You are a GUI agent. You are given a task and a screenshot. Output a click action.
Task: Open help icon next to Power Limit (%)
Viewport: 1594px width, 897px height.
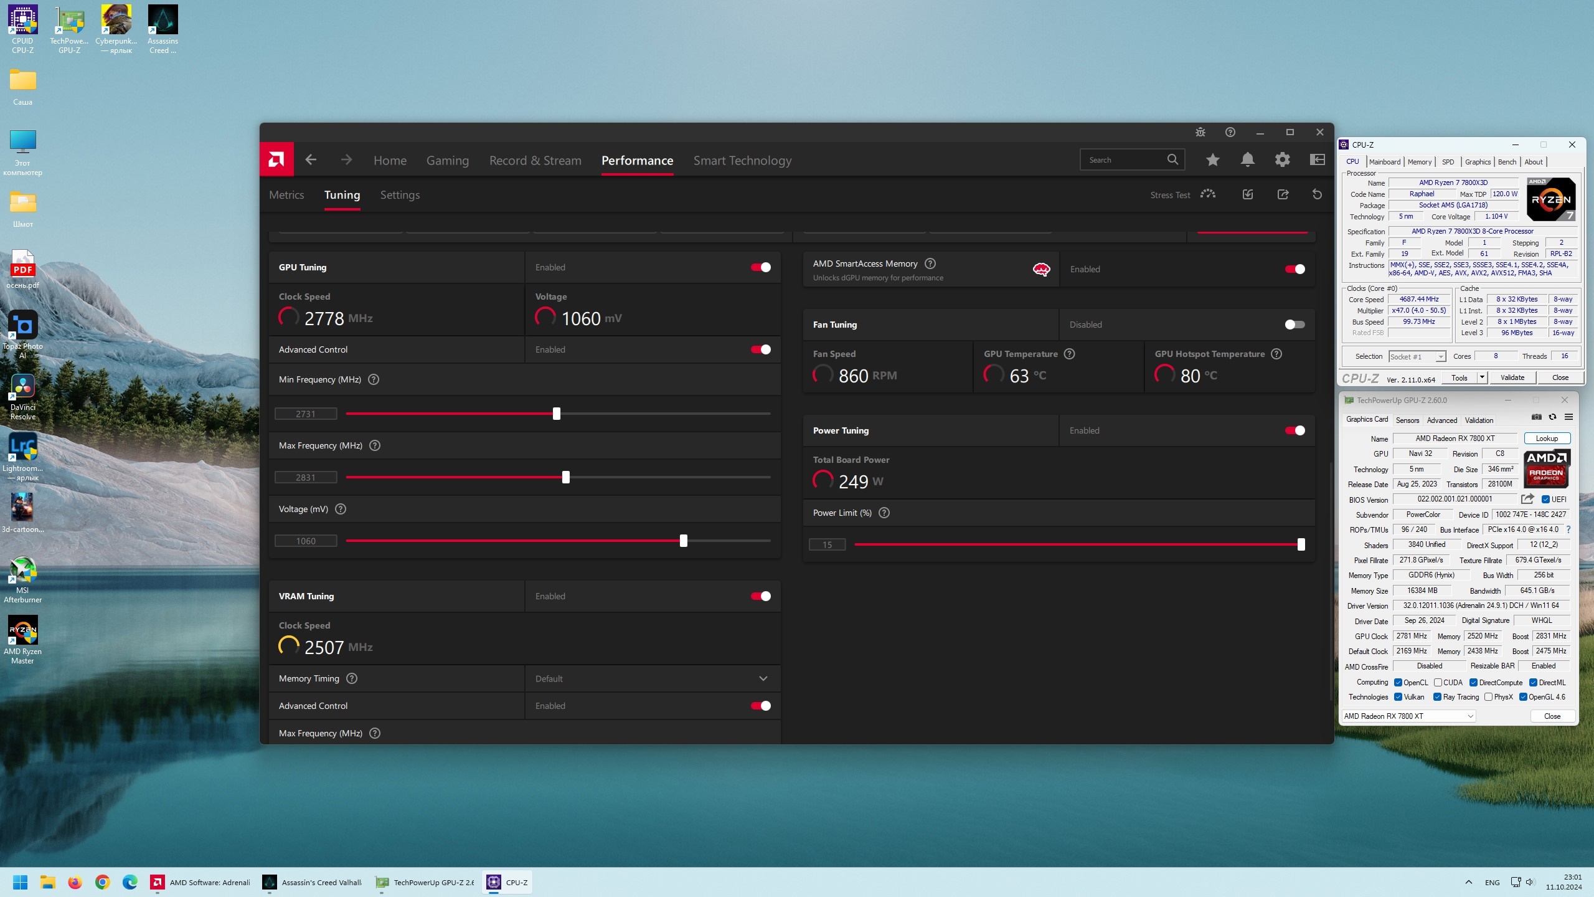point(884,513)
